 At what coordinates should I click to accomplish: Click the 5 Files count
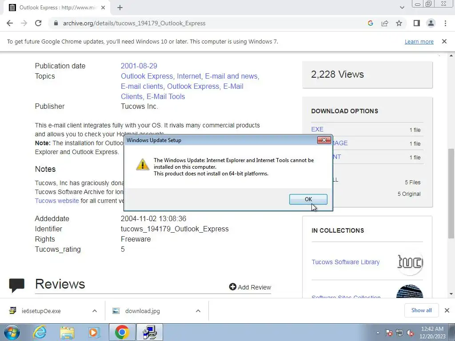click(x=413, y=182)
